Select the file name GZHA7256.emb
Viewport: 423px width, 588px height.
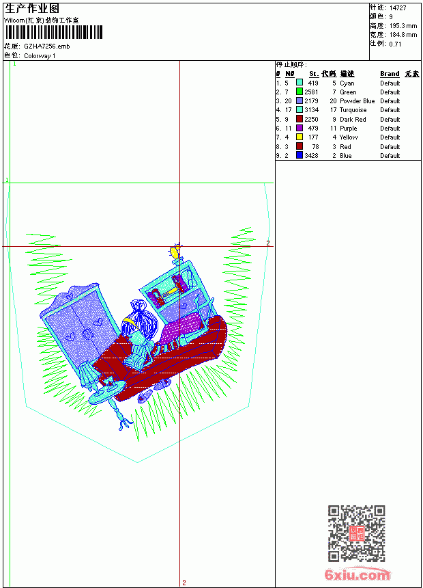click(x=47, y=46)
